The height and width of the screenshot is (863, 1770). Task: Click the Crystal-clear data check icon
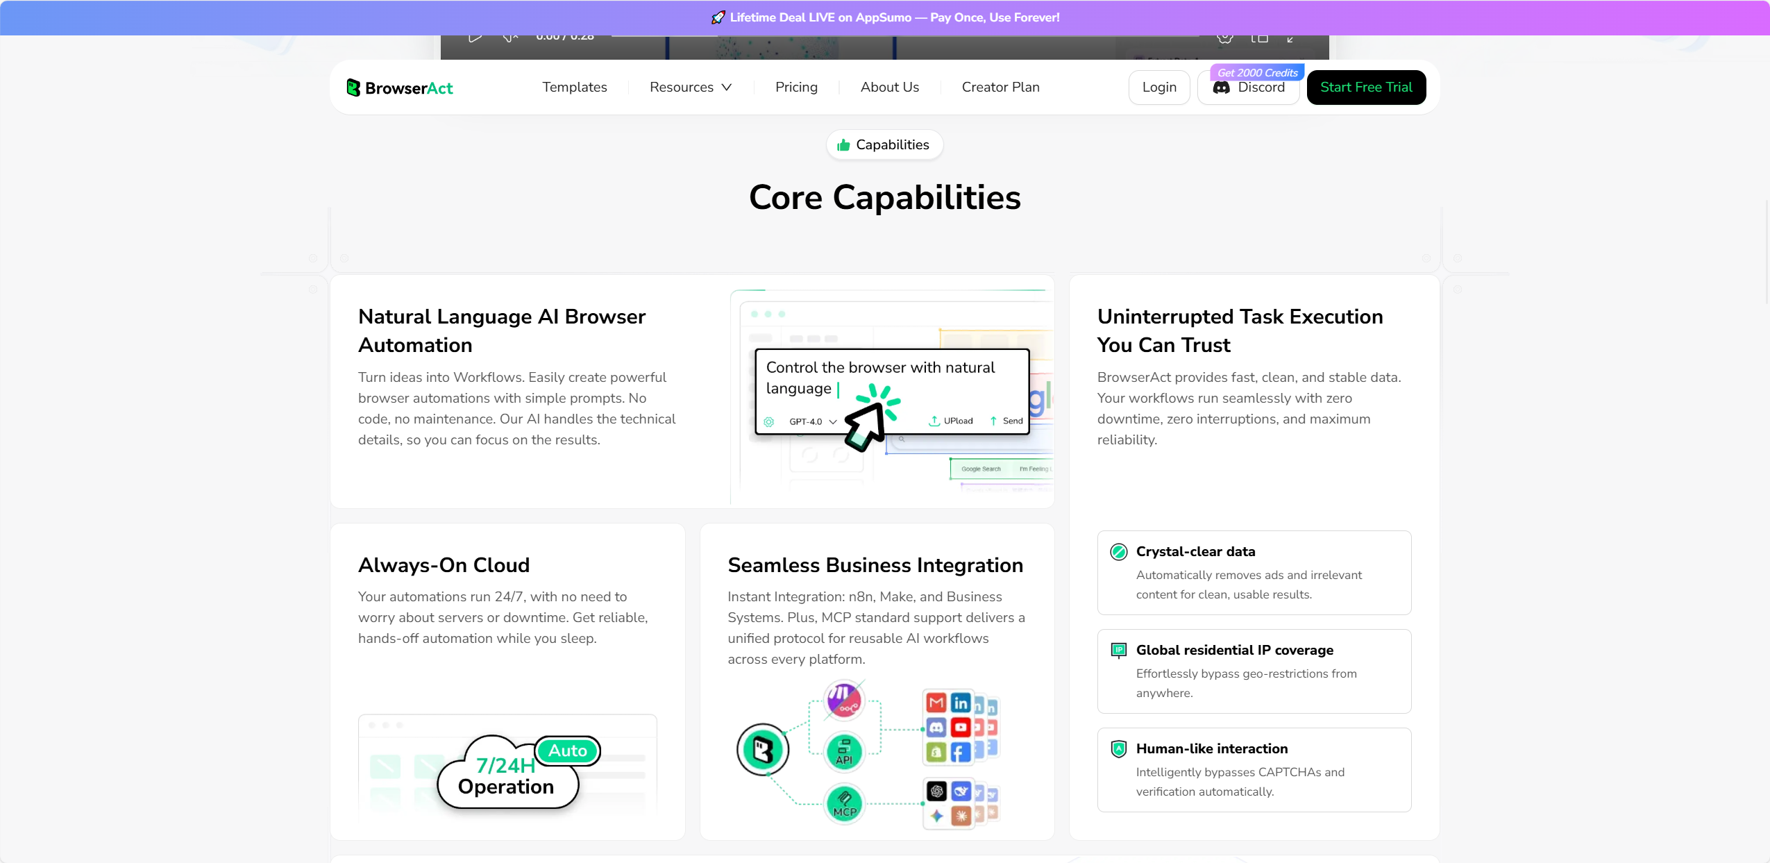point(1118,552)
